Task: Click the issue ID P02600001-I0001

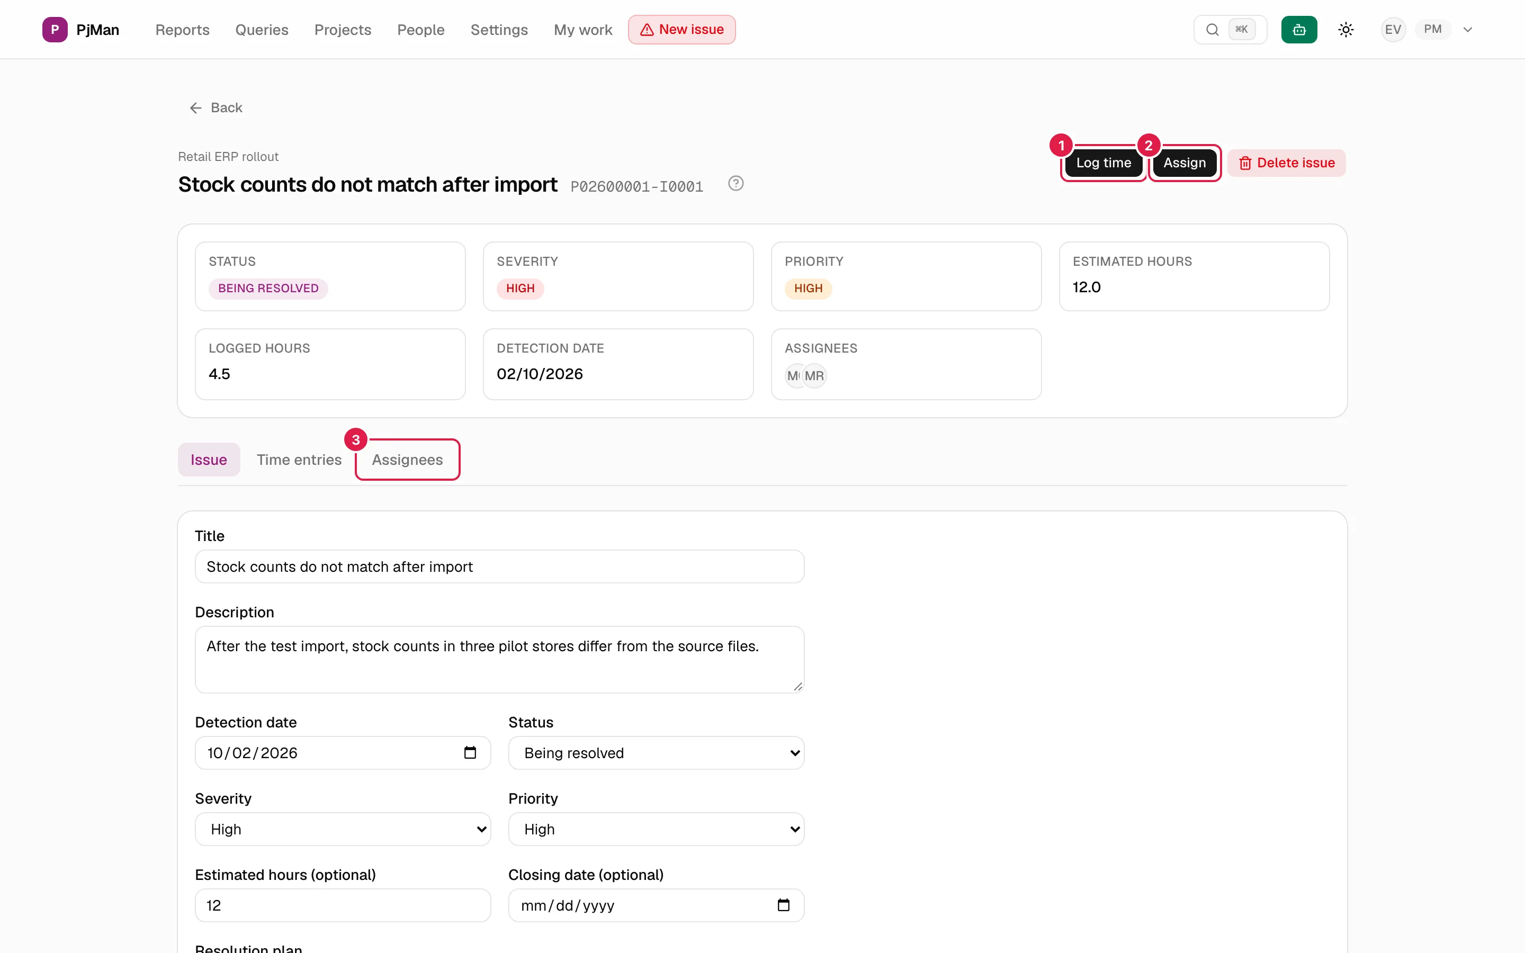Action: pyautogui.click(x=636, y=186)
